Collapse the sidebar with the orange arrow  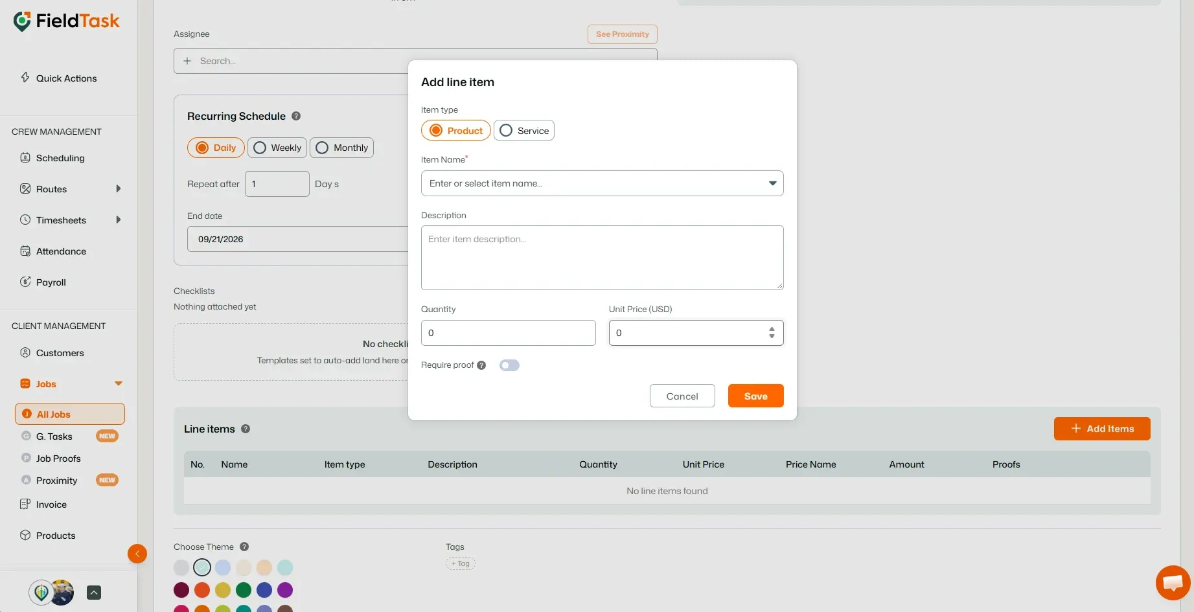(137, 554)
